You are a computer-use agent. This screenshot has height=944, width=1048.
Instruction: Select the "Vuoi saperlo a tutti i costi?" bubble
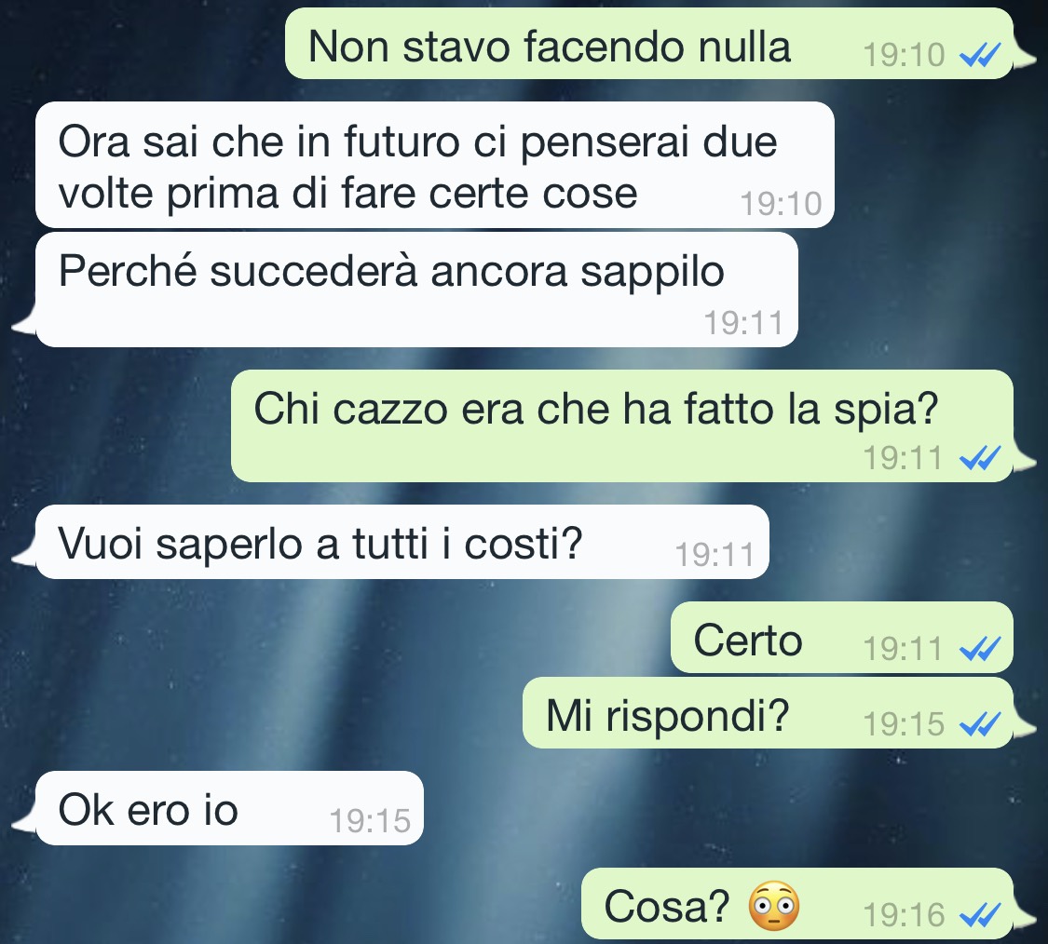pyautogui.click(x=402, y=542)
